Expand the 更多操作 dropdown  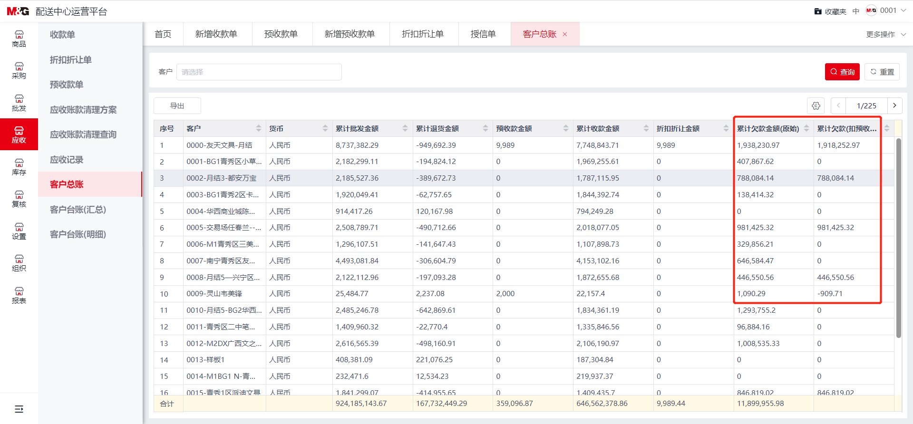pyautogui.click(x=886, y=34)
